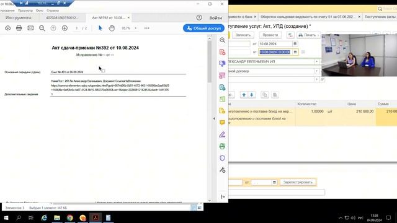397x223 pixels.
Task: Move table row down with blue arrow
Action: click(252, 95)
